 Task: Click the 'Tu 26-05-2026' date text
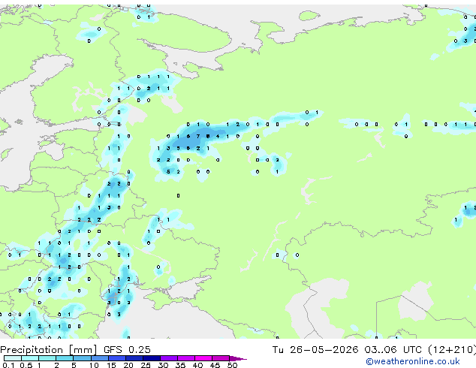tap(315, 350)
